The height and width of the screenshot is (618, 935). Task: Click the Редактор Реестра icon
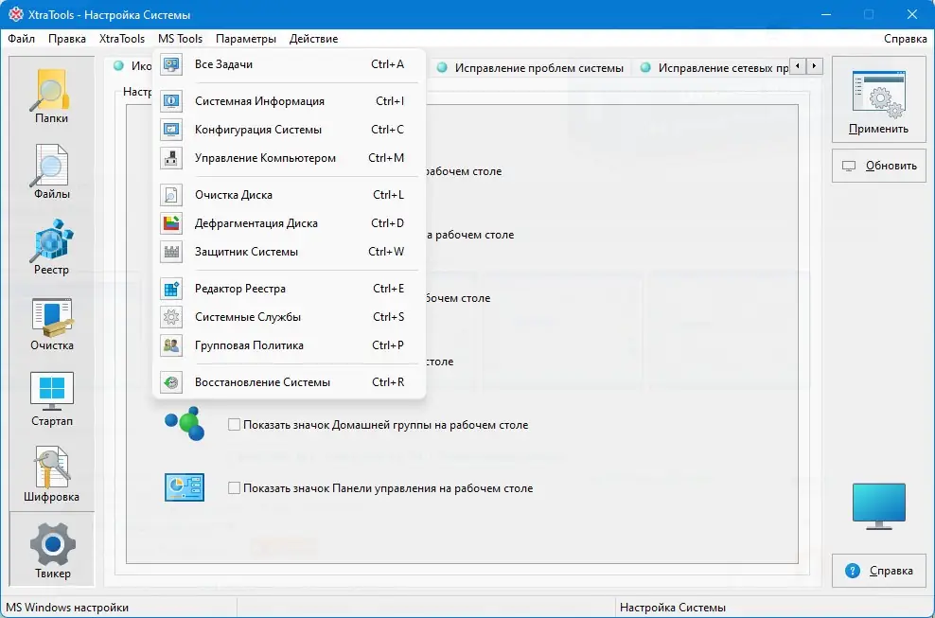(171, 289)
